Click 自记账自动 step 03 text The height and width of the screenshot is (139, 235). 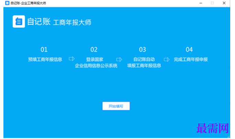click(x=144, y=60)
